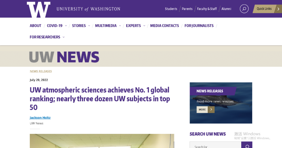This screenshot has width=282, height=148.
Task: Click the SEARCH UW NEWS heading
Action: click(208, 134)
